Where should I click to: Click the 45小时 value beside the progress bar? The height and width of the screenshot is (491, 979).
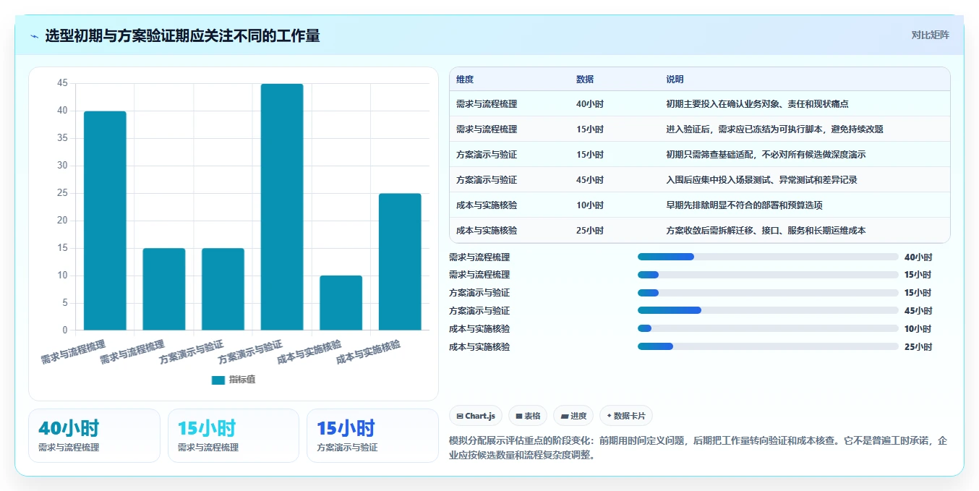[x=918, y=311]
